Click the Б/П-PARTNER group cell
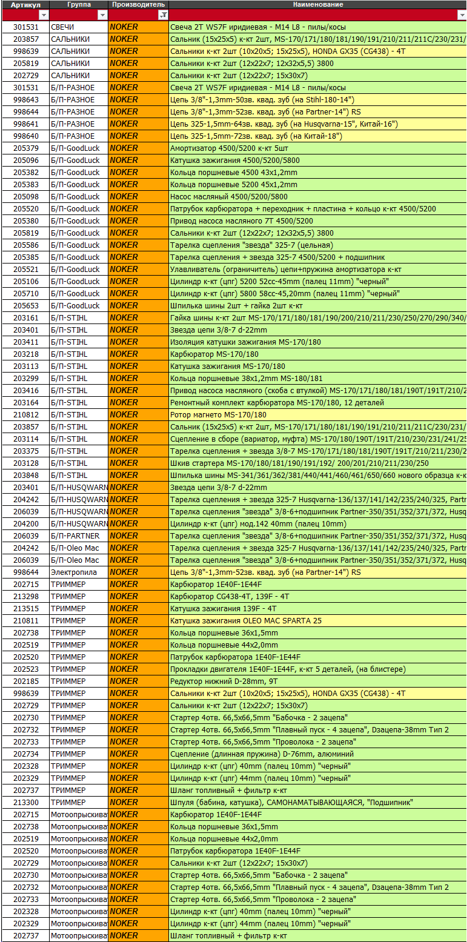Image resolution: width=467 pixels, height=942 pixels. [x=79, y=536]
